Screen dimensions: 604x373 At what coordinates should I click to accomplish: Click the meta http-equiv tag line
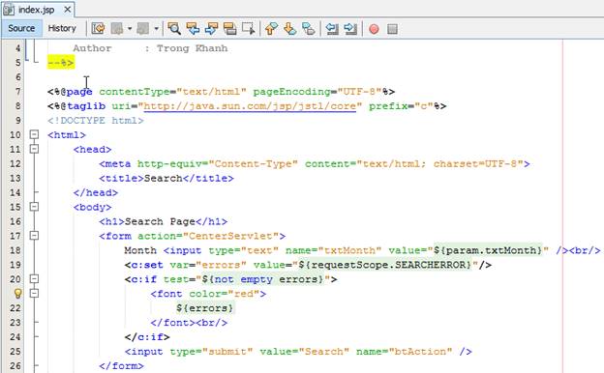315,164
